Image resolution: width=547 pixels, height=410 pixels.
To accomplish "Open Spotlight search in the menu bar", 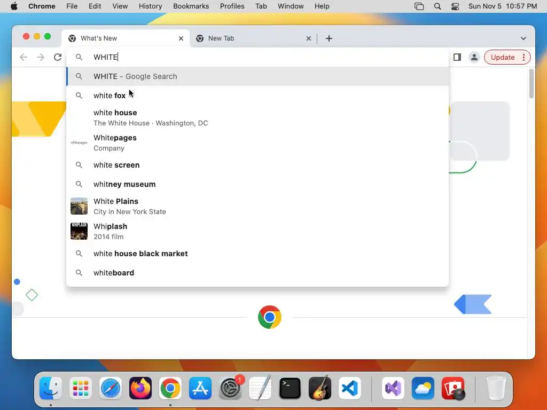I will [x=437, y=6].
